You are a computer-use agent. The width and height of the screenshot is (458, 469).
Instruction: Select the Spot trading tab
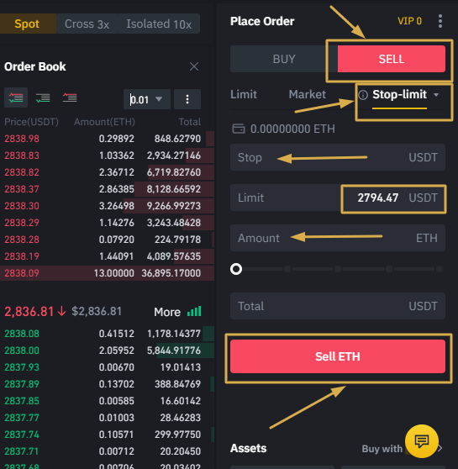coord(27,24)
